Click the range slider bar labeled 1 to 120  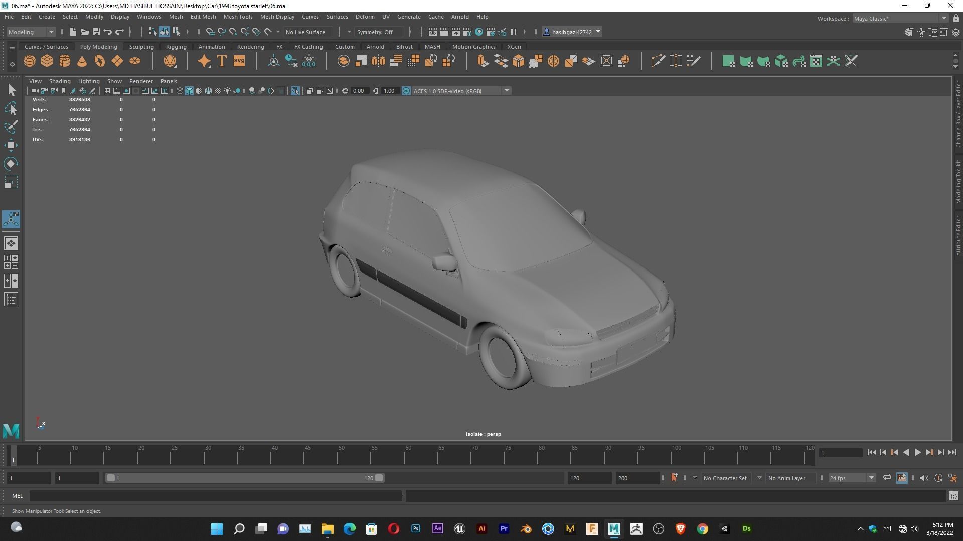(245, 478)
